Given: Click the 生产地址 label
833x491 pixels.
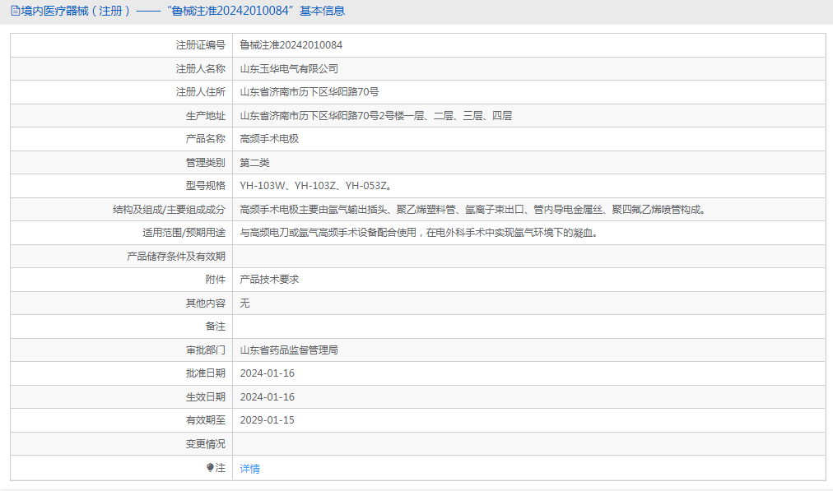Looking at the screenshot, I should click(x=205, y=116).
